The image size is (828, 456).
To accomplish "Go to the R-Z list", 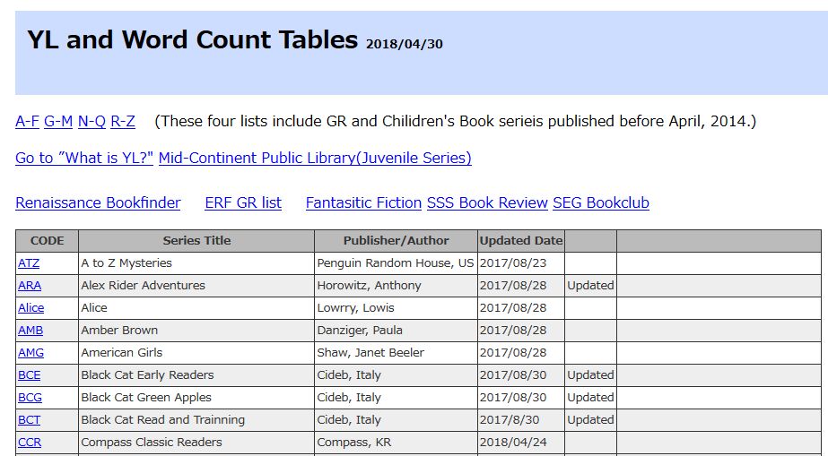I will click(123, 121).
